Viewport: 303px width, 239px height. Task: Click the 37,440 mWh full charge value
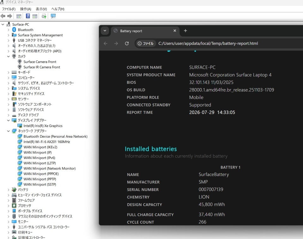(212, 214)
